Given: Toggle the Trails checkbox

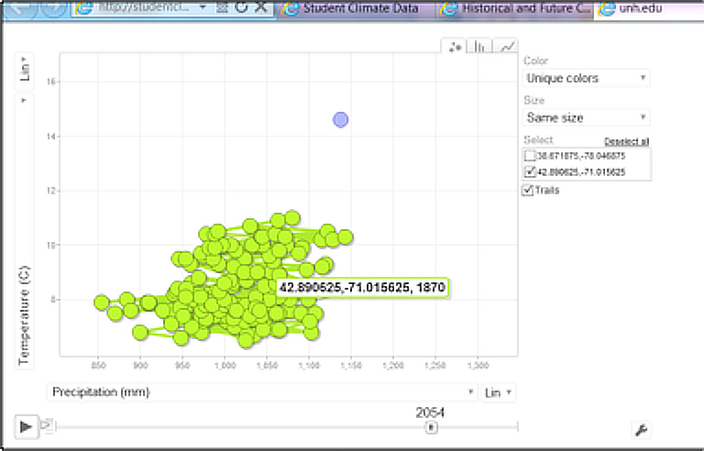Looking at the screenshot, I should pyautogui.click(x=527, y=191).
